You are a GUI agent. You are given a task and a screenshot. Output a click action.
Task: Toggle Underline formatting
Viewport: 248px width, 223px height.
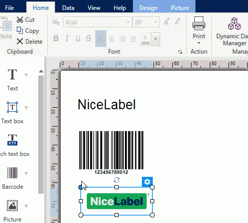click(78, 38)
